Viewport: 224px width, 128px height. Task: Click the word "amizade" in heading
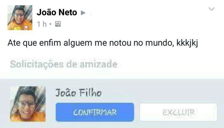click(x=99, y=64)
